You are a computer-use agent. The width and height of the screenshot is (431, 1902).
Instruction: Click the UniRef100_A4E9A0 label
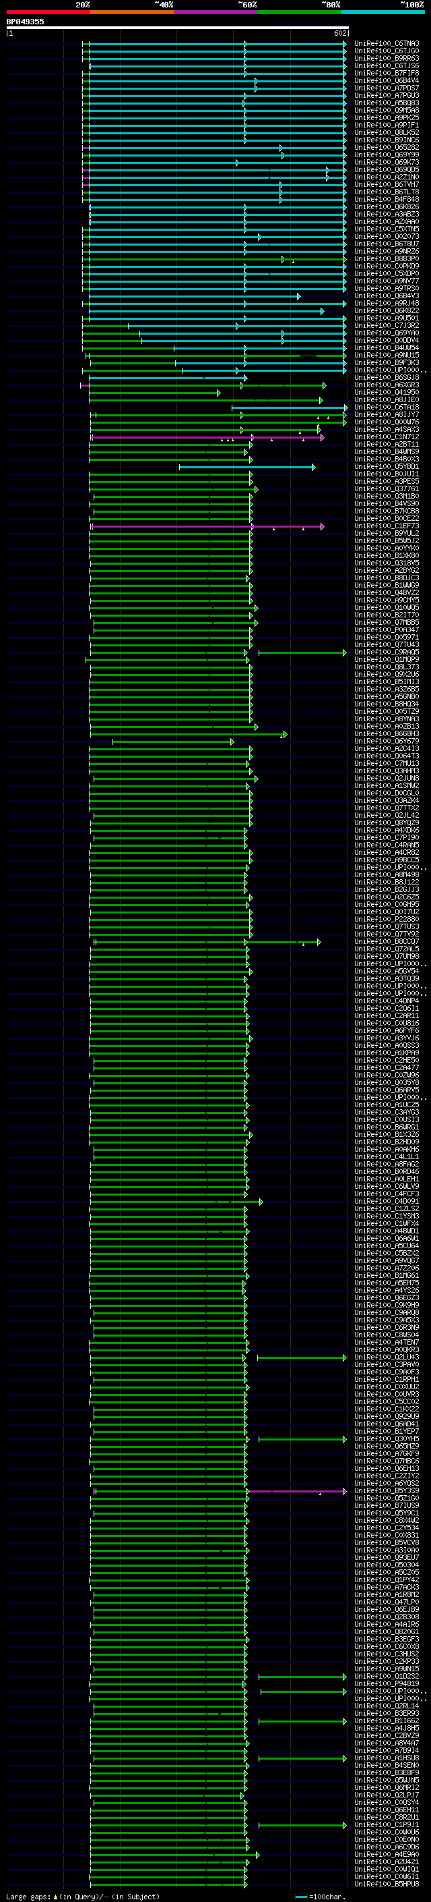[x=387, y=1855]
